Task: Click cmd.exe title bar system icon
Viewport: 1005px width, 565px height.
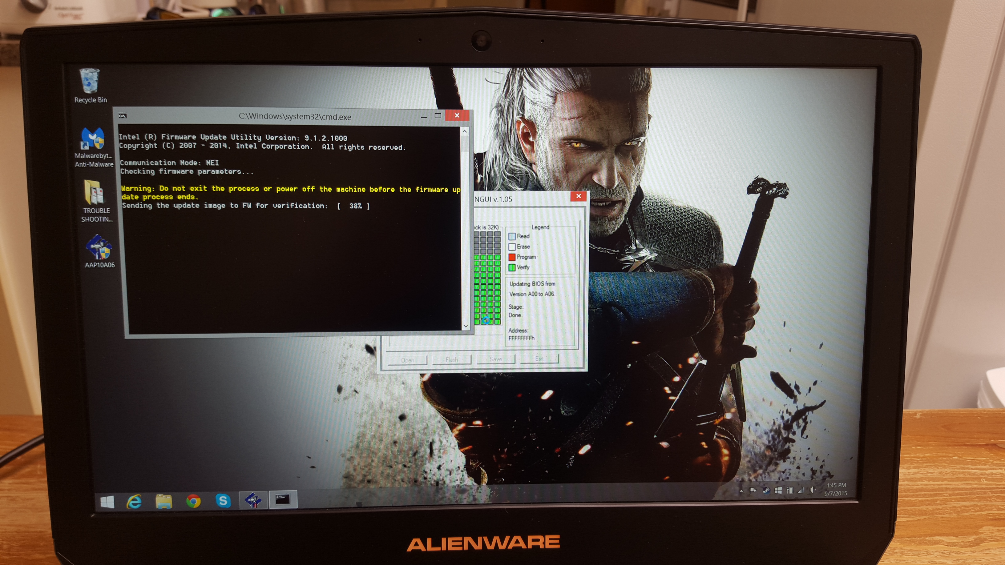Action: click(123, 116)
